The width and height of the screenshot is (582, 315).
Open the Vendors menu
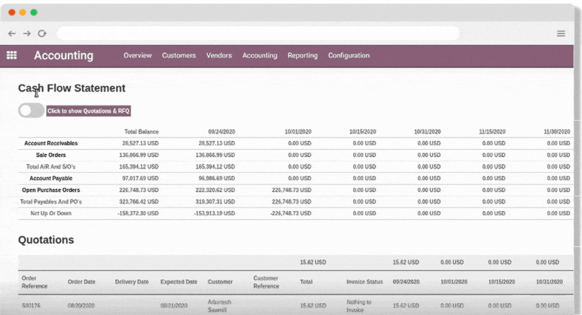(x=219, y=55)
